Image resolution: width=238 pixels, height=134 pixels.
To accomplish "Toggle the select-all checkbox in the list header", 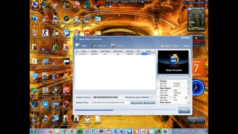I will (x=77, y=51).
